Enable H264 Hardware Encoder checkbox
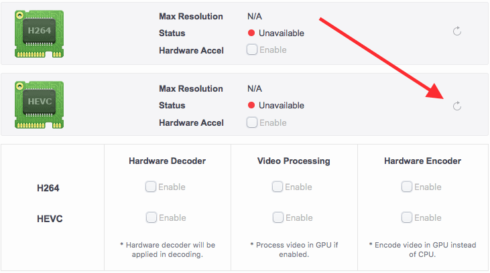The height and width of the screenshot is (273, 490). tap(406, 187)
